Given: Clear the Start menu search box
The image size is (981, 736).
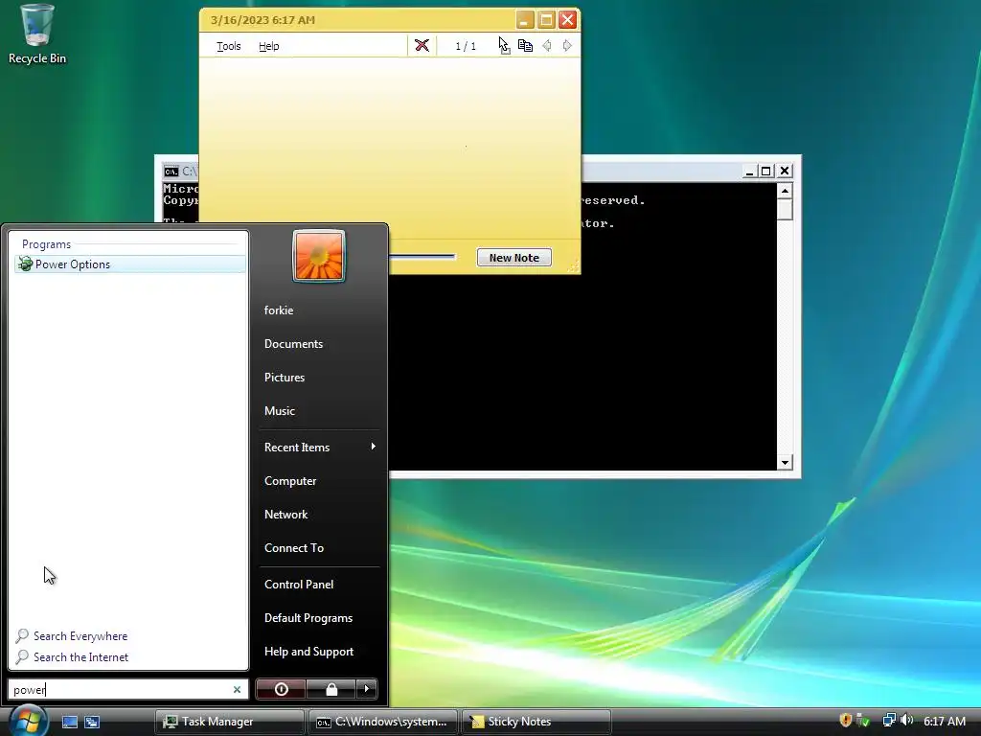Looking at the screenshot, I should (238, 690).
